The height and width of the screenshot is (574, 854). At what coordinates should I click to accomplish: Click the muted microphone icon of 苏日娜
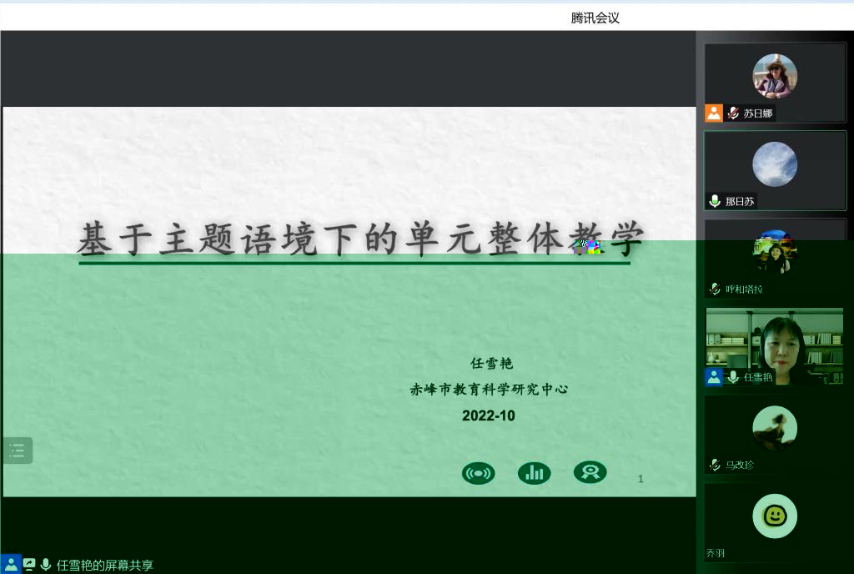(x=733, y=113)
